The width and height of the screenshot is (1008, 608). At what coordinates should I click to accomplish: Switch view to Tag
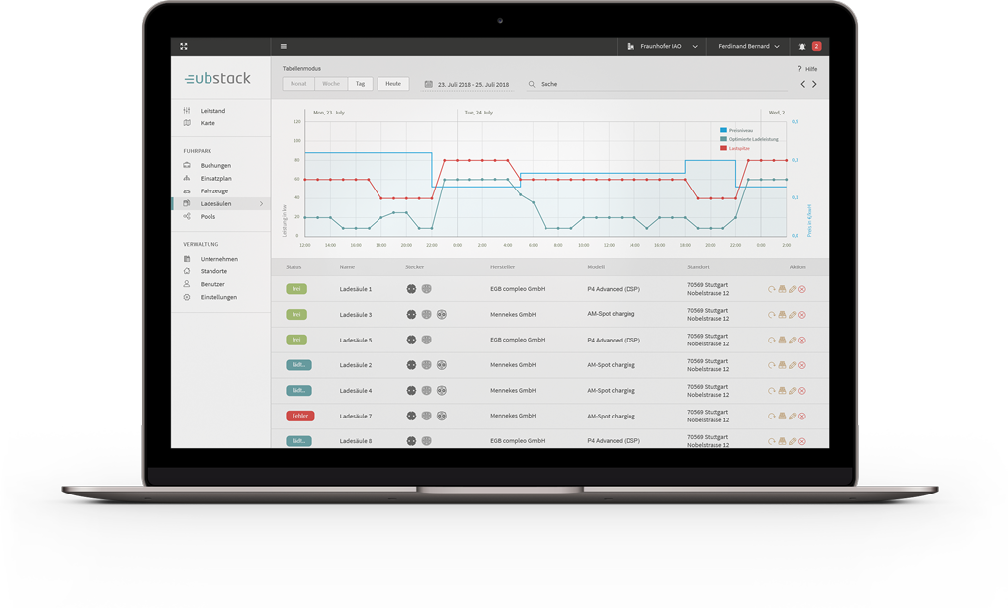(x=360, y=84)
